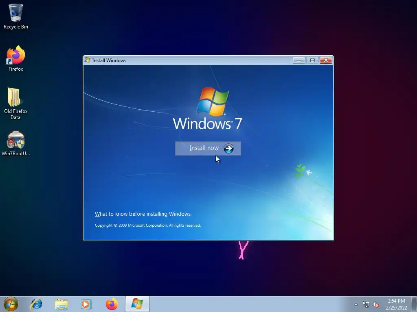Maximize the Install Windows window
The height and width of the screenshot is (312, 417).
point(312,61)
